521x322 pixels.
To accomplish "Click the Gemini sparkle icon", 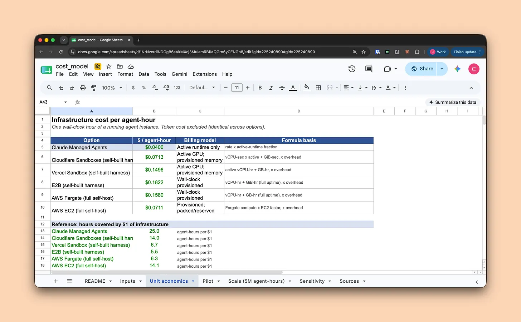I will [x=457, y=69].
